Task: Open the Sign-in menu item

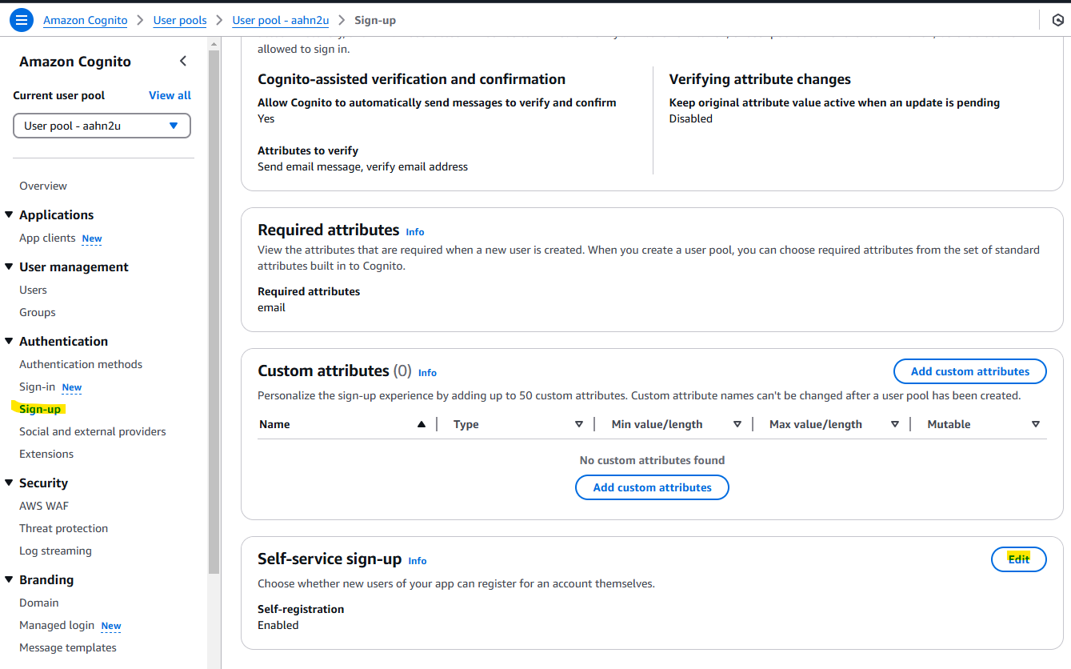Action: 38,387
